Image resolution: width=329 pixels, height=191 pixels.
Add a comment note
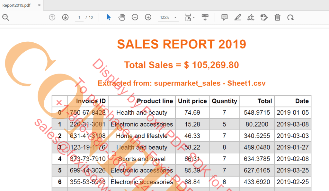[x=225, y=17]
